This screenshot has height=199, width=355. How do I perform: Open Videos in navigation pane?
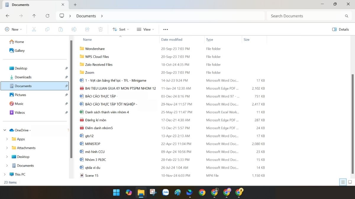pyautogui.click(x=17, y=113)
